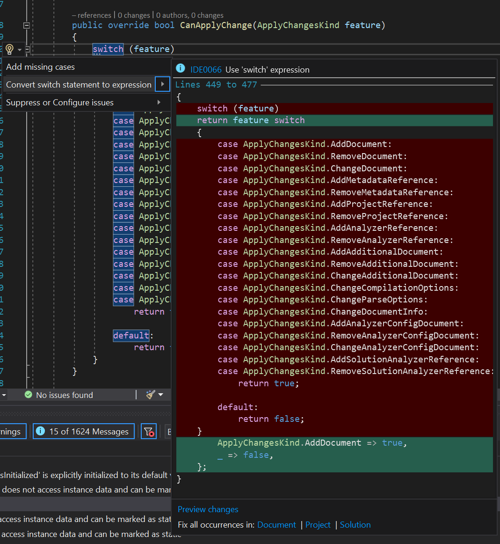Click the IDE0066 rule link
This screenshot has height=544, width=500.
coord(206,70)
